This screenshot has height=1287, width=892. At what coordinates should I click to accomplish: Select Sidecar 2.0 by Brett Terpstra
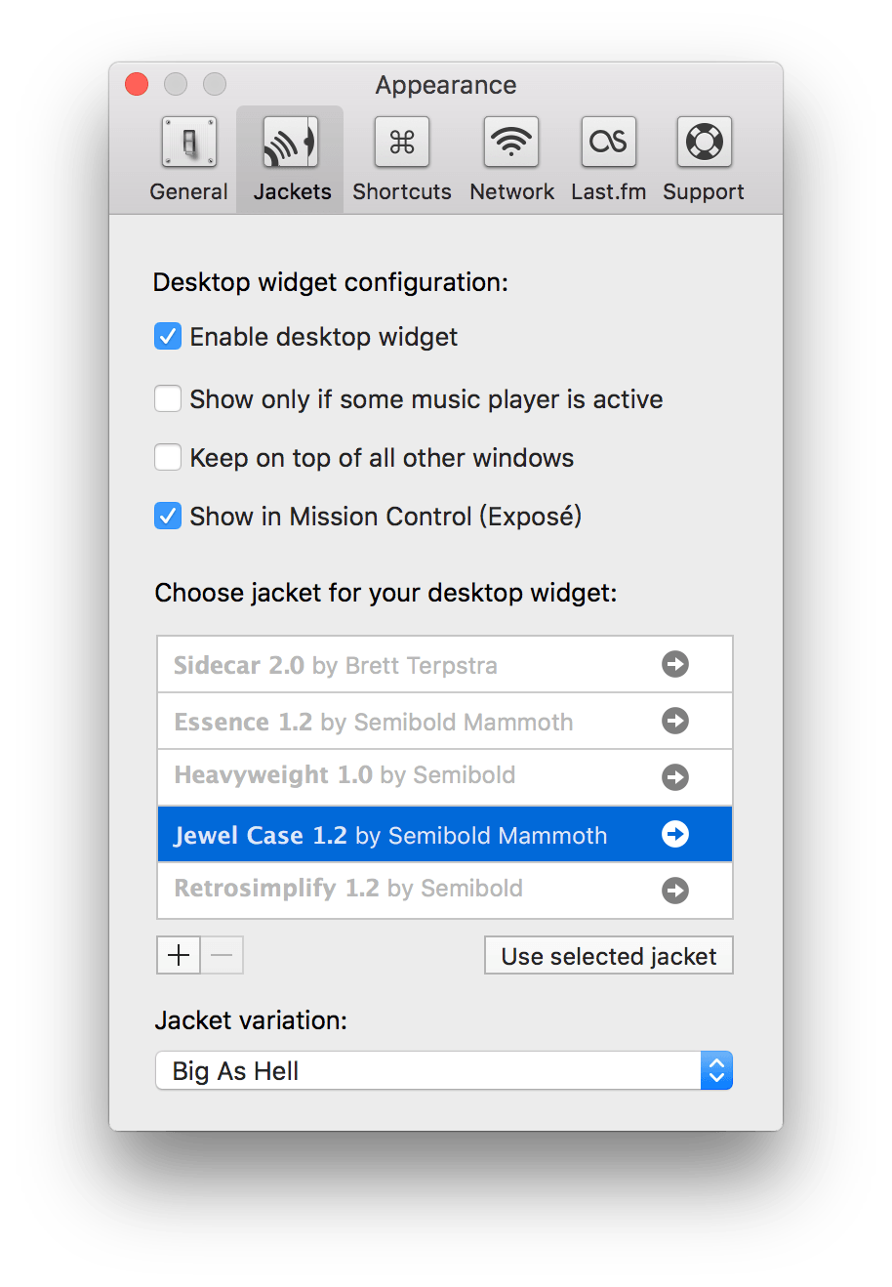[x=445, y=665]
